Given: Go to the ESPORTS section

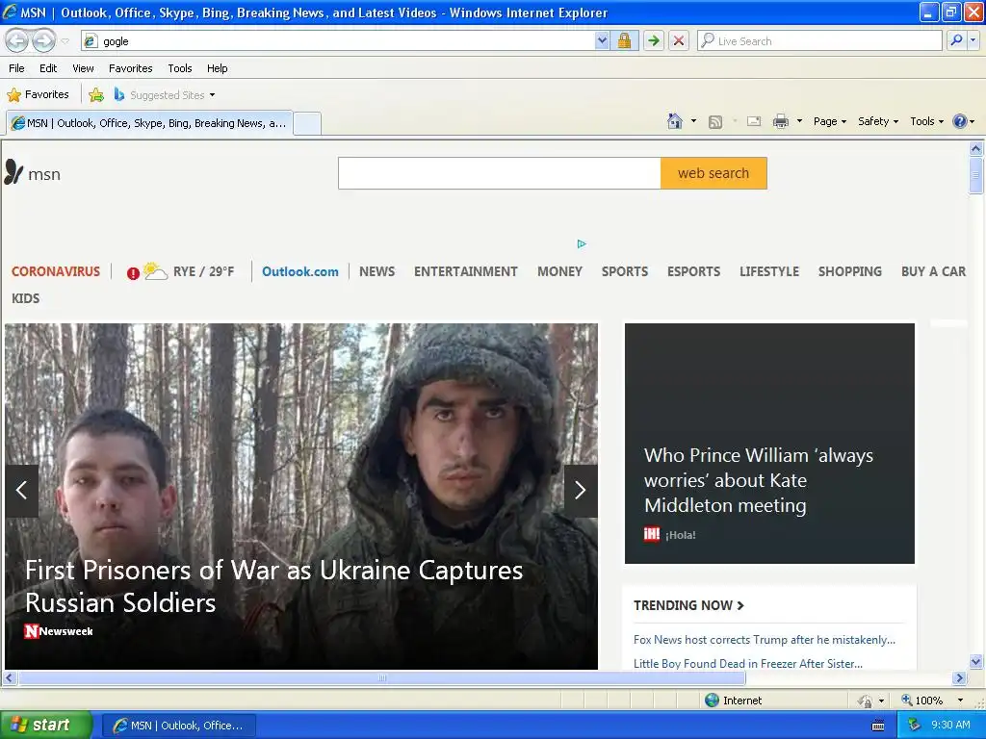Looking at the screenshot, I should 693,271.
